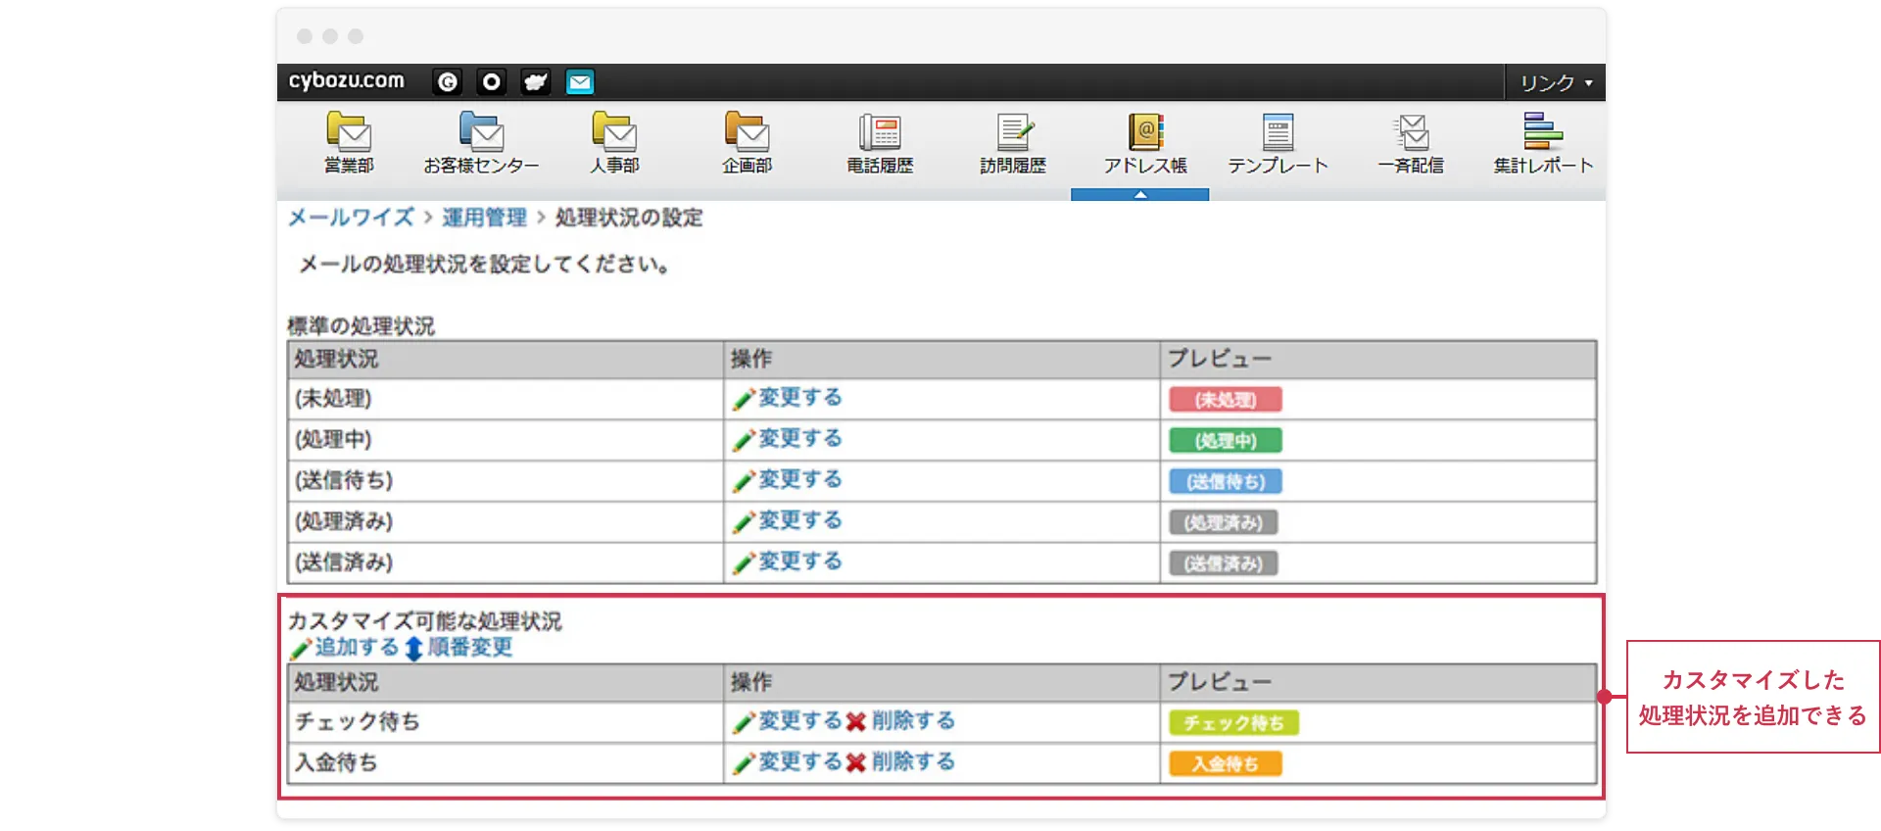Click the orange 入金待ち preview badge
Image resolution: width=1881 pixels, height=831 pixels.
pyautogui.click(x=1225, y=763)
